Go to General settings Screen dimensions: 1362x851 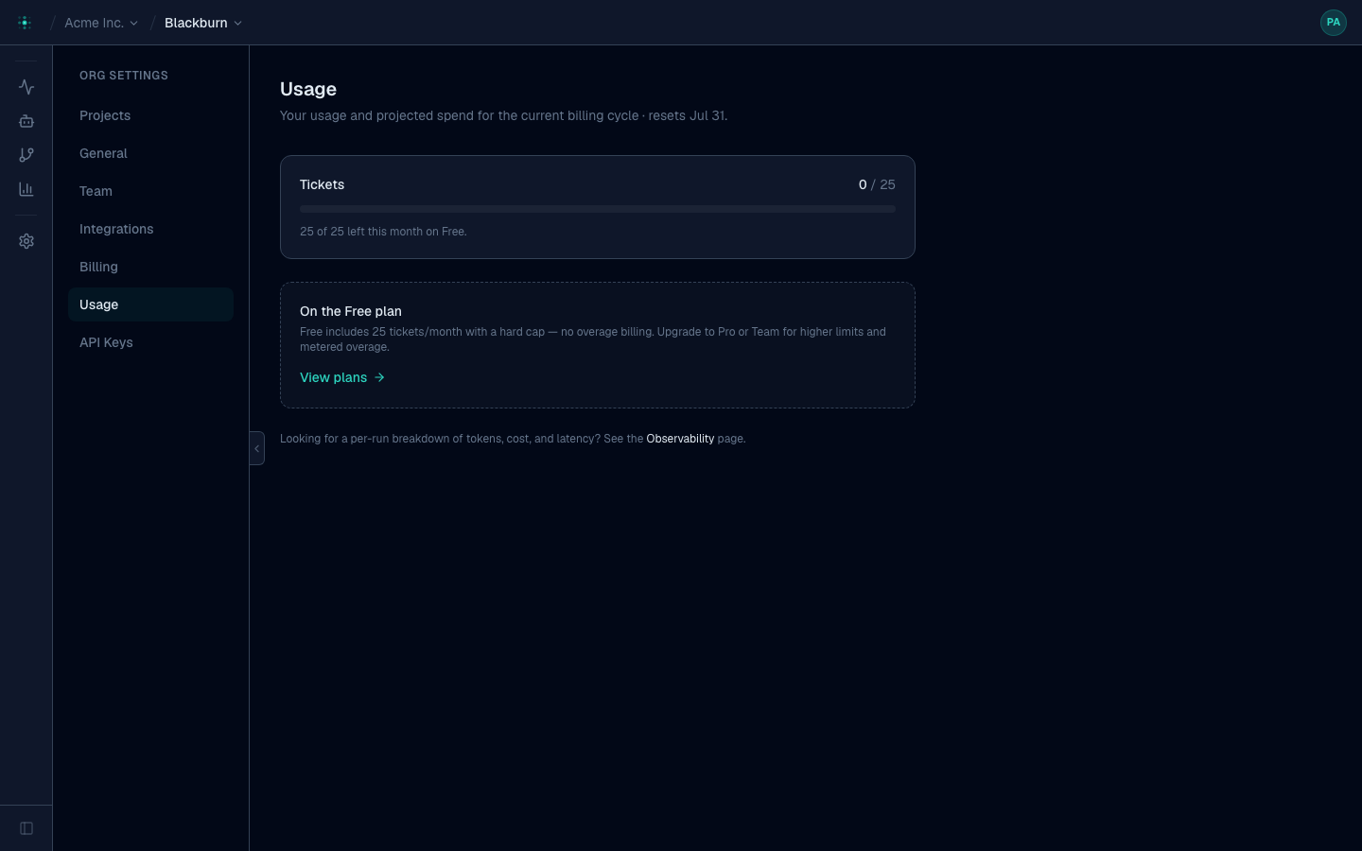point(150,153)
